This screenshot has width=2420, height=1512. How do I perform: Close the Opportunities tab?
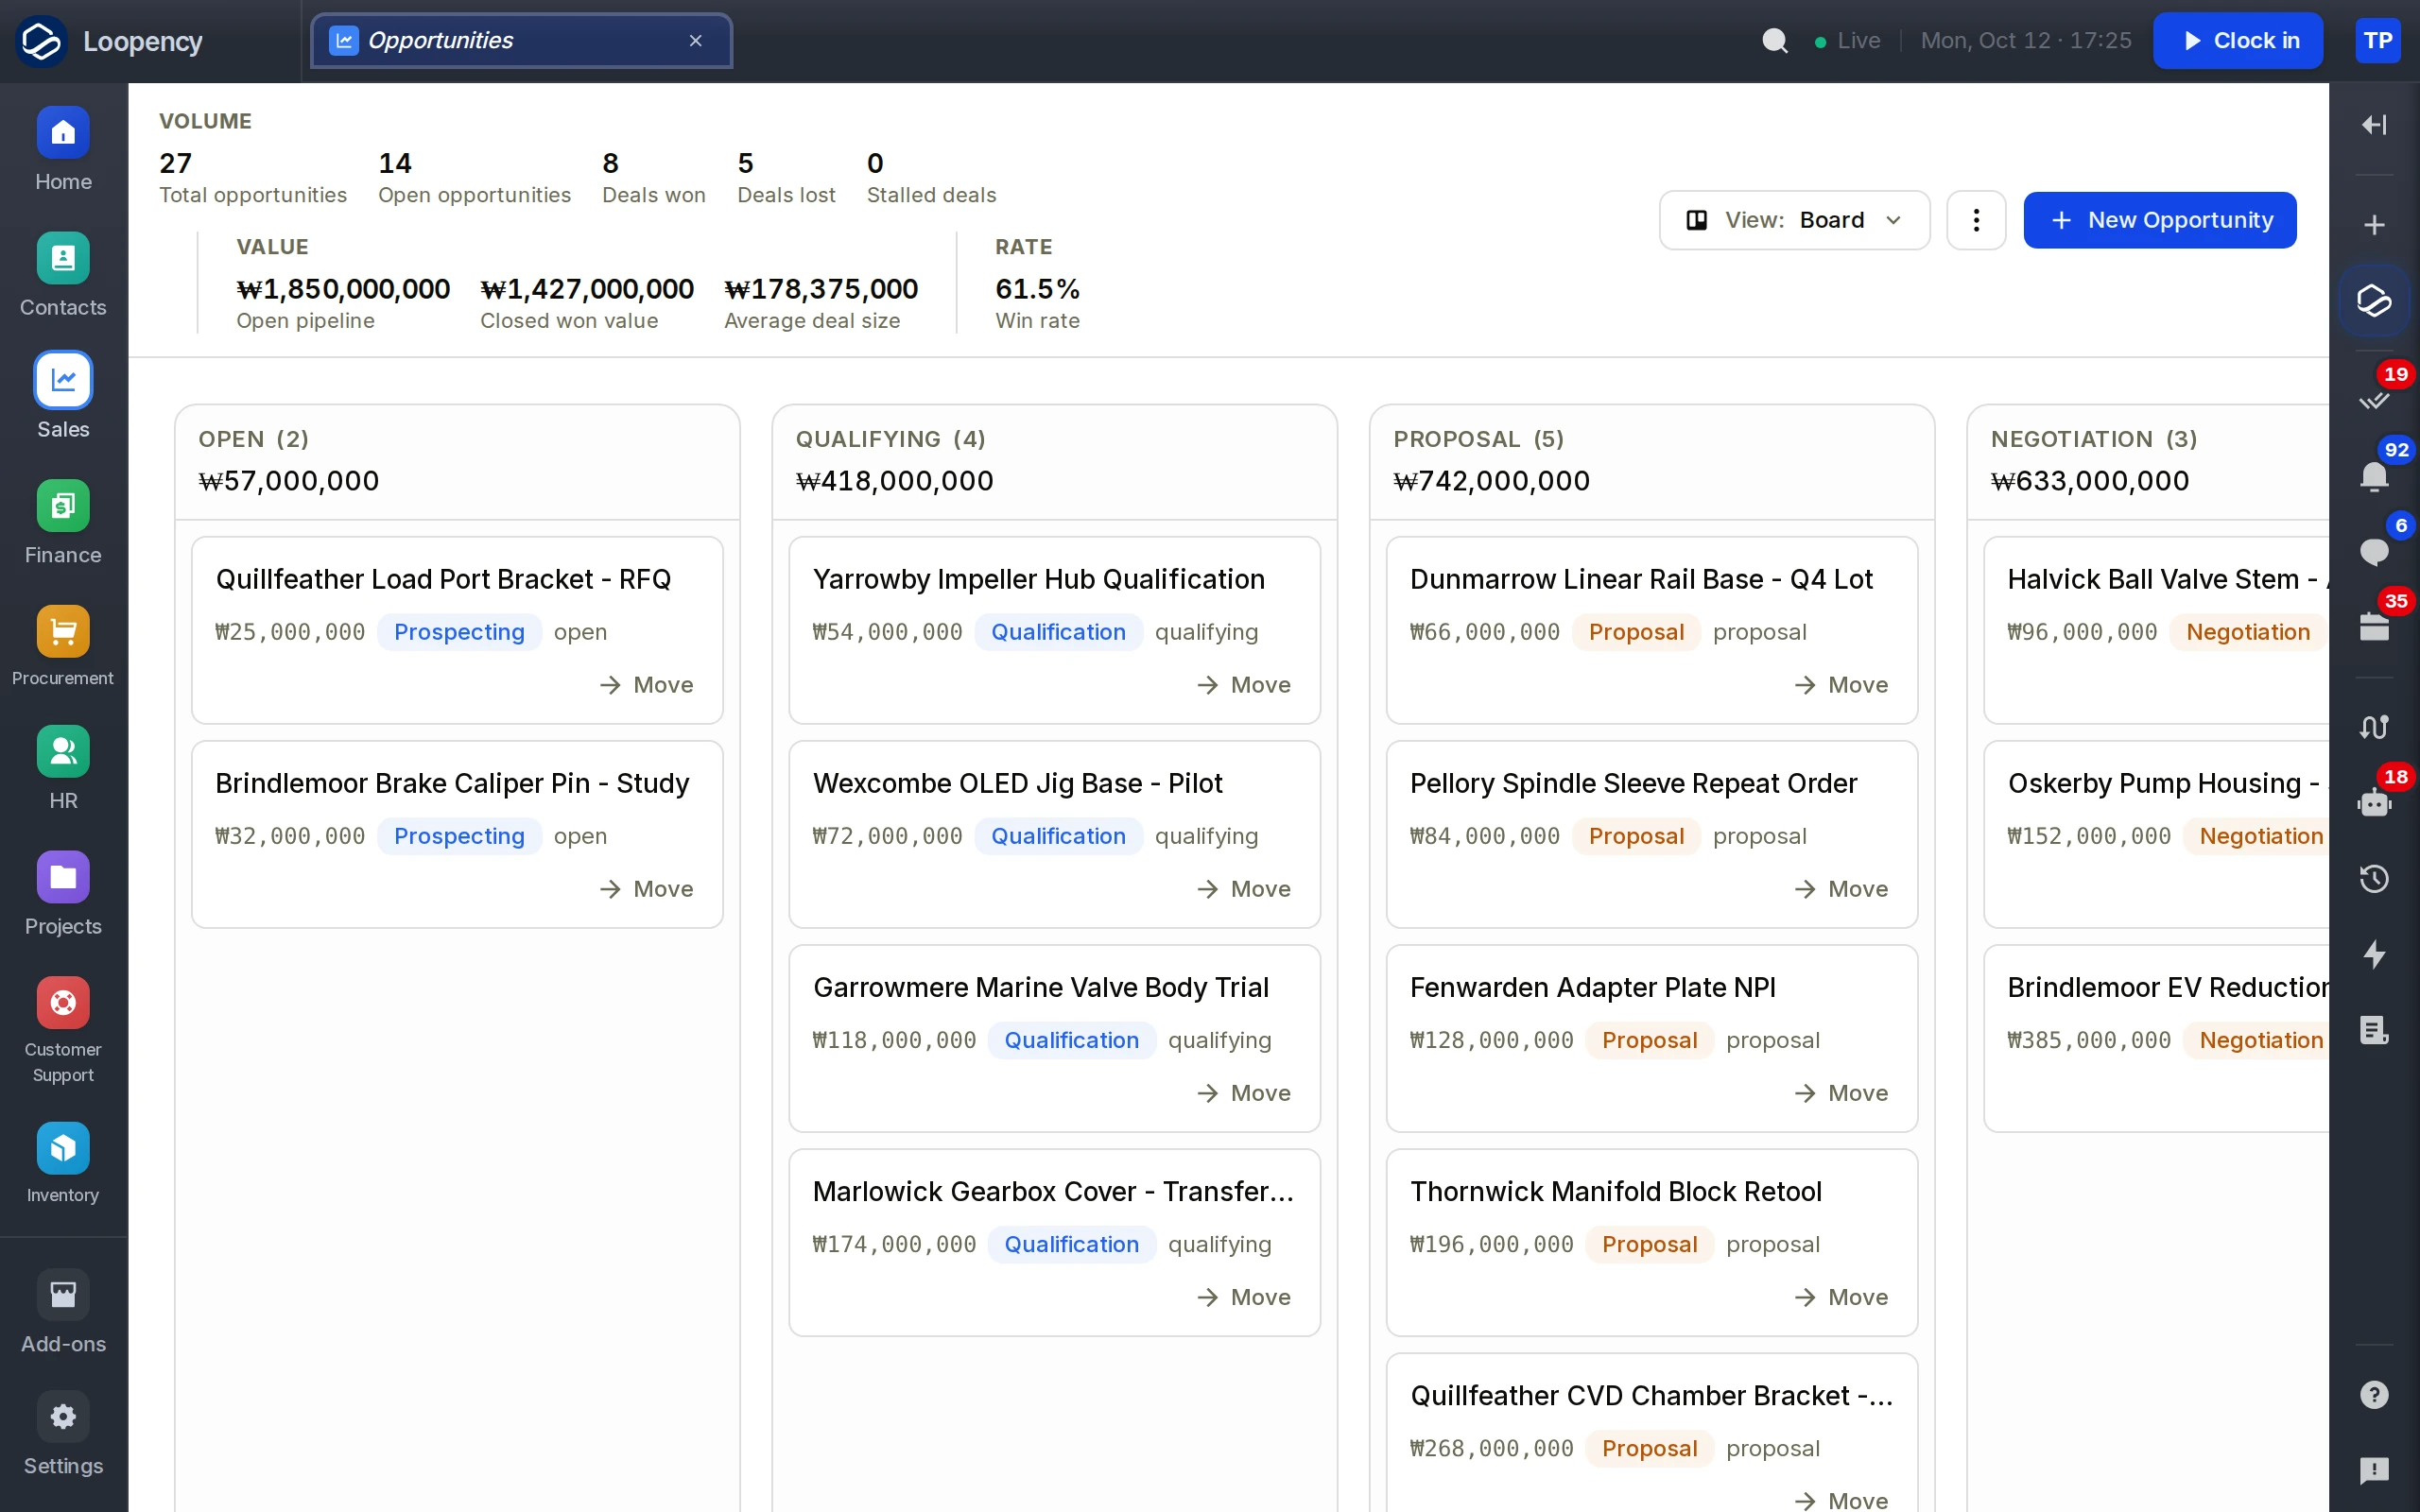pyautogui.click(x=696, y=41)
